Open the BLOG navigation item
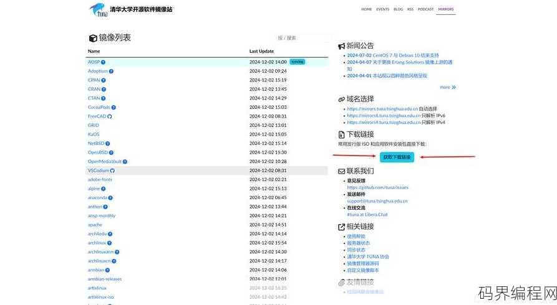The image size is (557, 305). coord(398,9)
